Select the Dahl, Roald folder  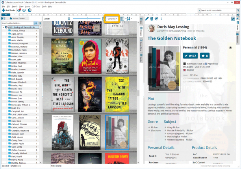pyautogui.click(x=17, y=156)
